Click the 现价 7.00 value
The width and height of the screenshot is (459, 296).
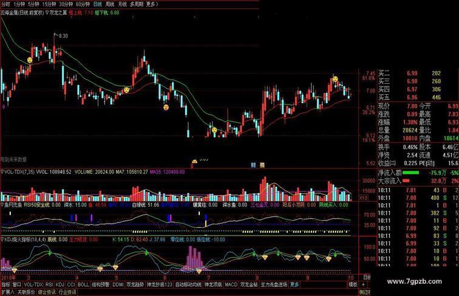point(412,106)
